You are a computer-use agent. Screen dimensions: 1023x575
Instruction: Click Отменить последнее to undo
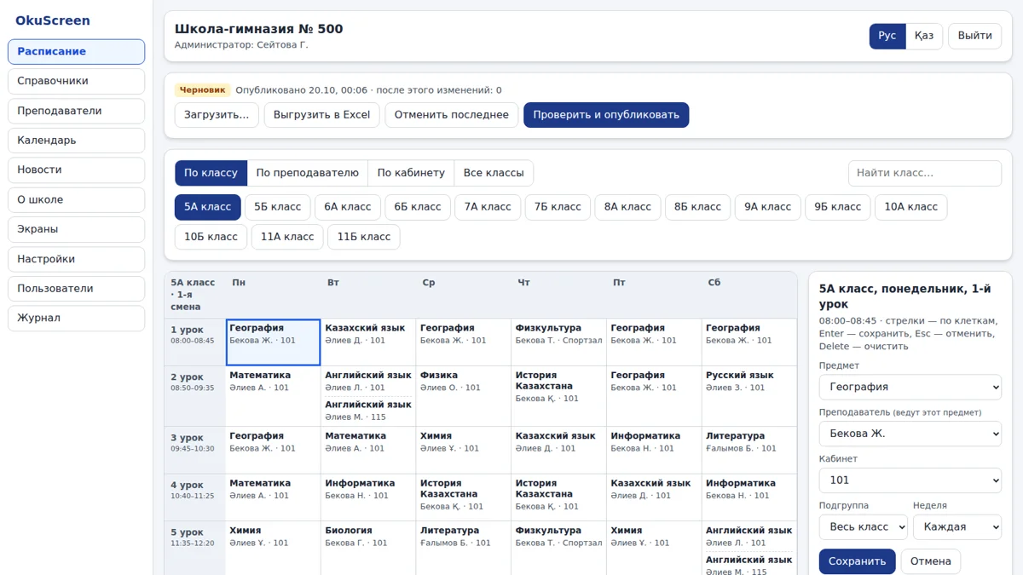pyautogui.click(x=451, y=115)
